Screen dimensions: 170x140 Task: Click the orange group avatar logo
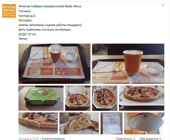click(9, 11)
